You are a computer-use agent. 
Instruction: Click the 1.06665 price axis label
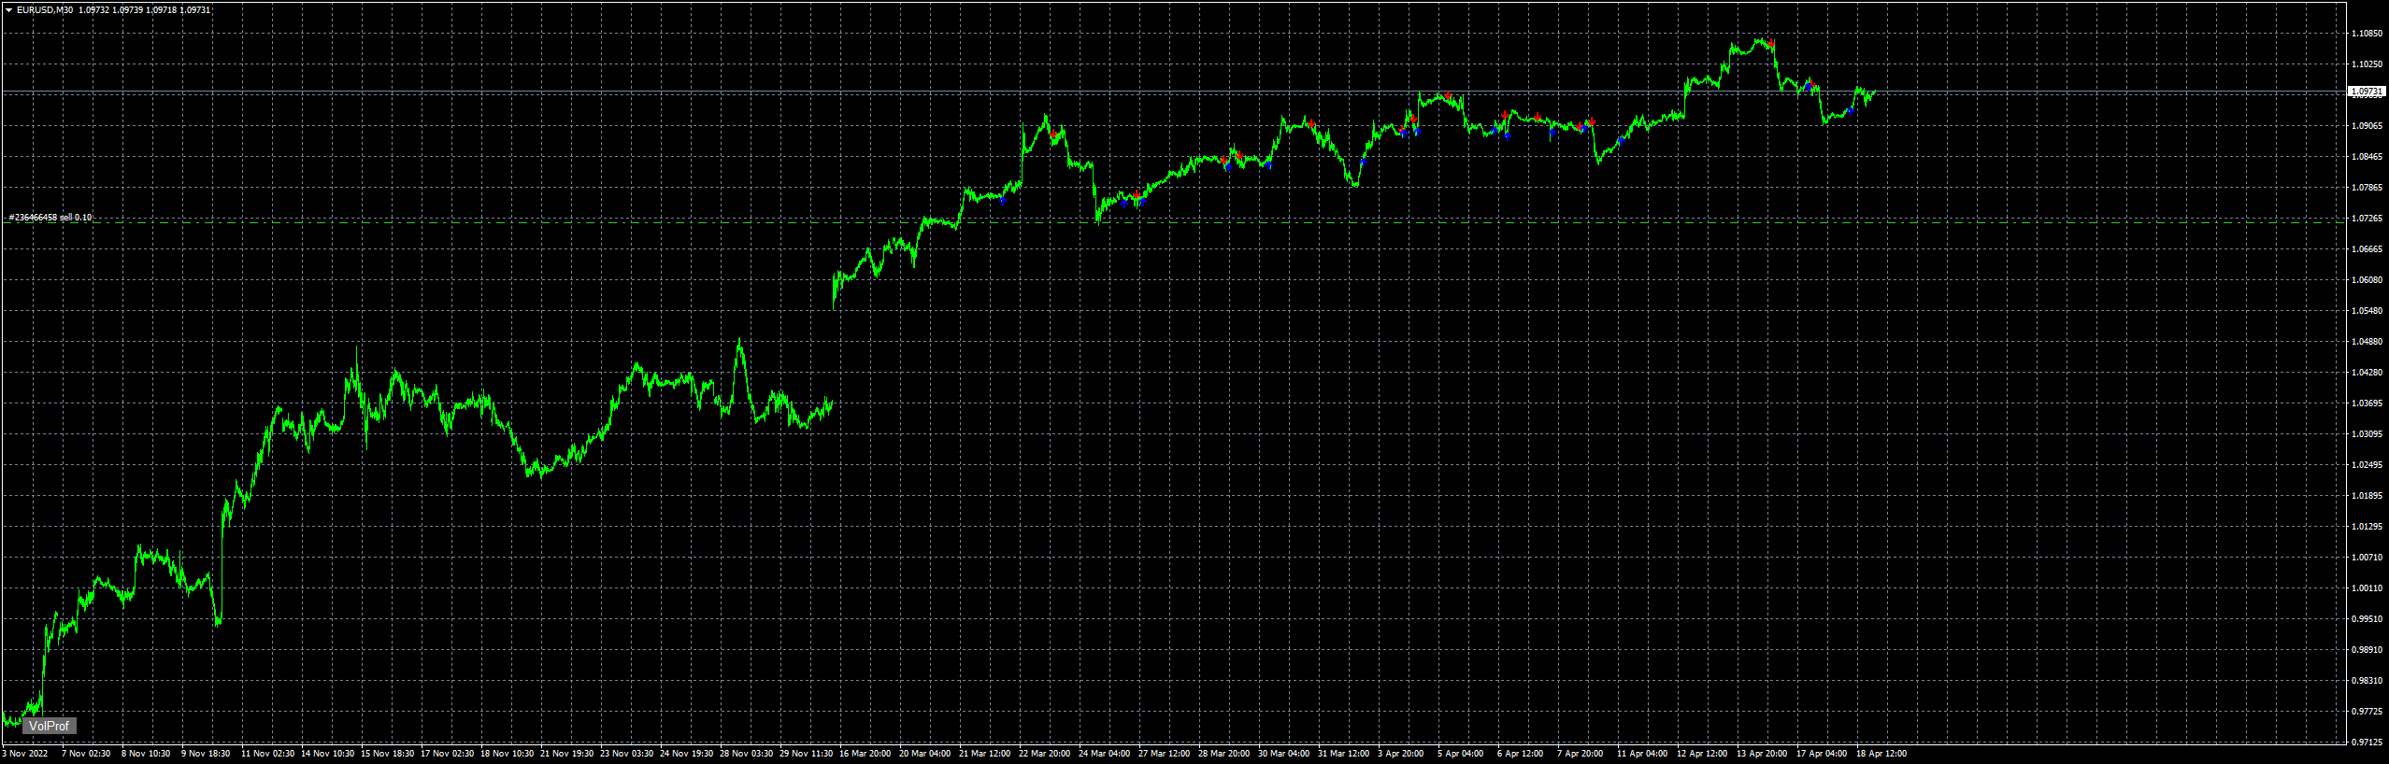coord(2366,249)
